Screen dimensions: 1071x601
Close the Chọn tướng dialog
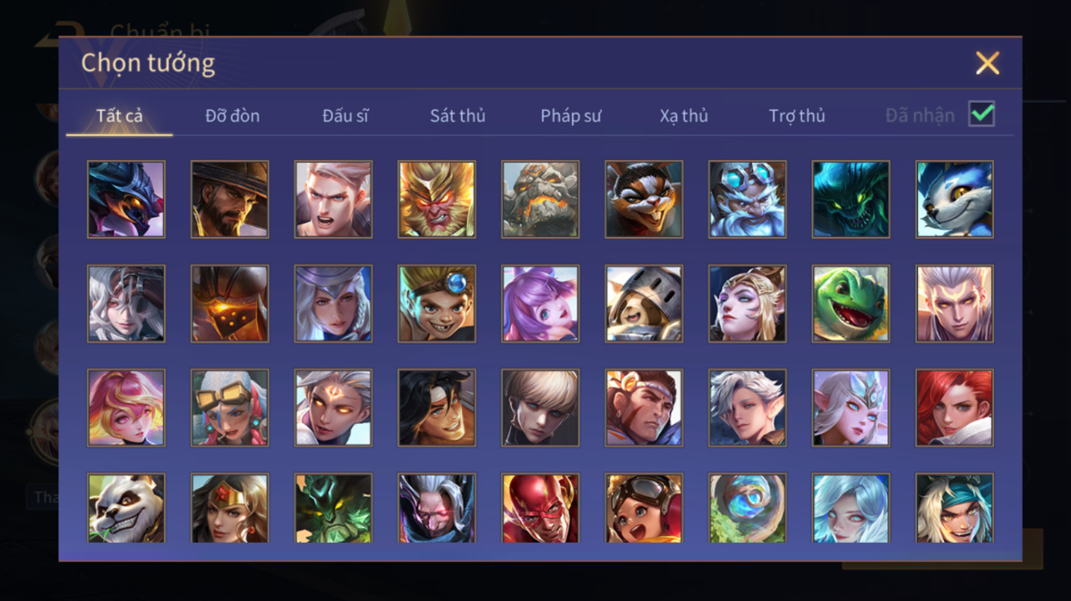(988, 63)
